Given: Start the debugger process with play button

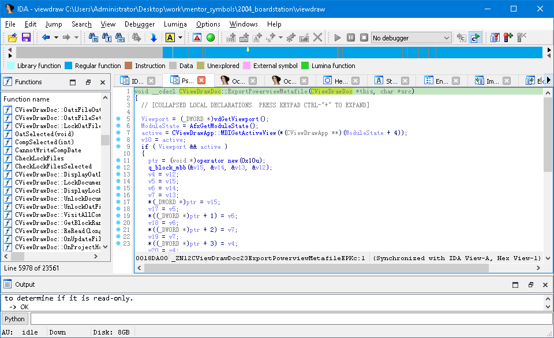Looking at the screenshot, I should (x=338, y=37).
